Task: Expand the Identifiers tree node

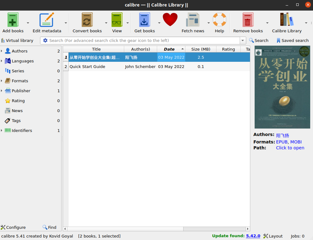Action: [x=2, y=130]
